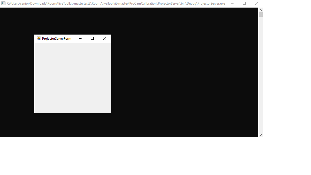Maximize the ProjectorServerForm window
Image resolution: width=311 pixels, height=175 pixels.
[92, 38]
